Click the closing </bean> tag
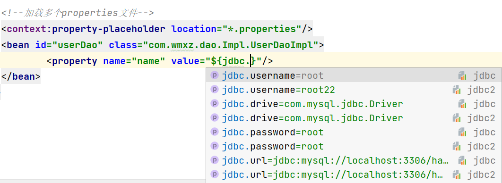502x183 pixels. pos(21,77)
